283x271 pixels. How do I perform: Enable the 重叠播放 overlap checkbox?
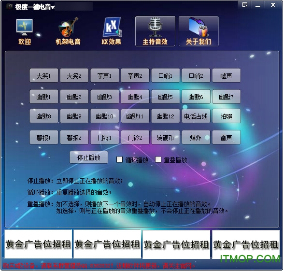[158, 159]
